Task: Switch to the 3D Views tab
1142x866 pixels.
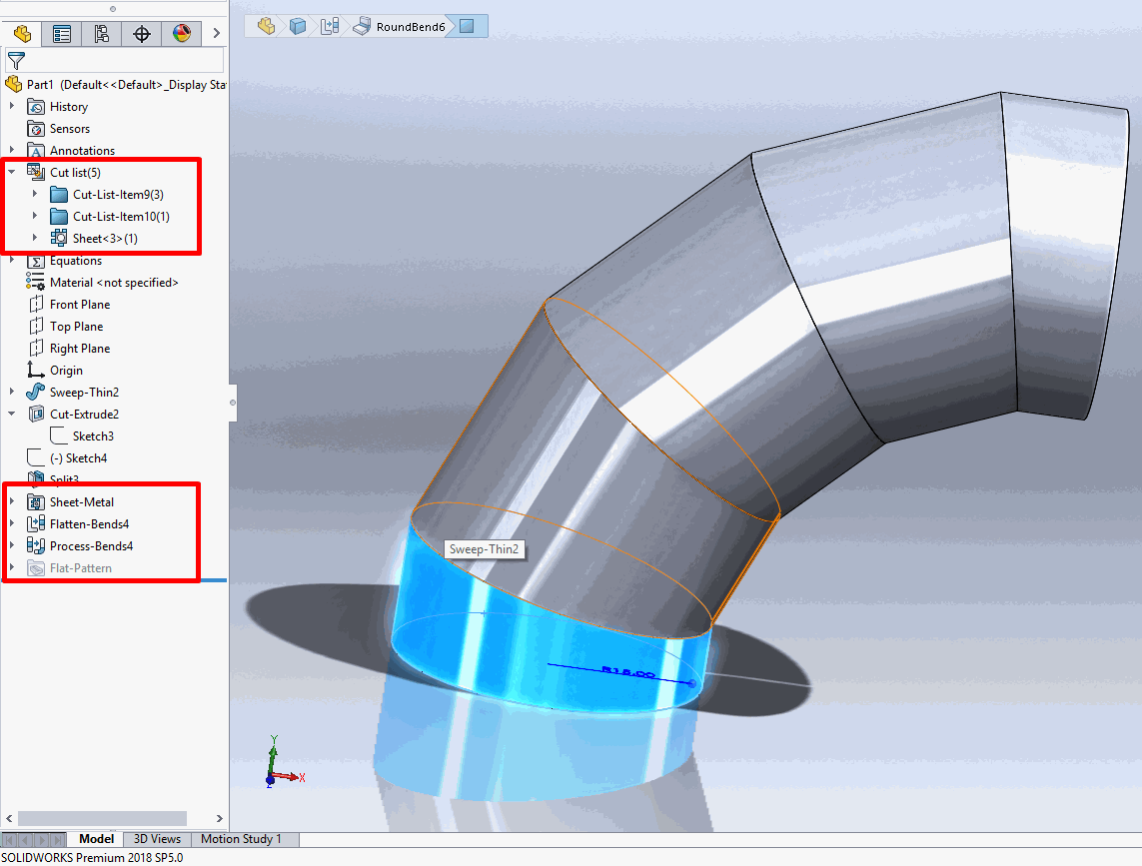Action: tap(157, 839)
